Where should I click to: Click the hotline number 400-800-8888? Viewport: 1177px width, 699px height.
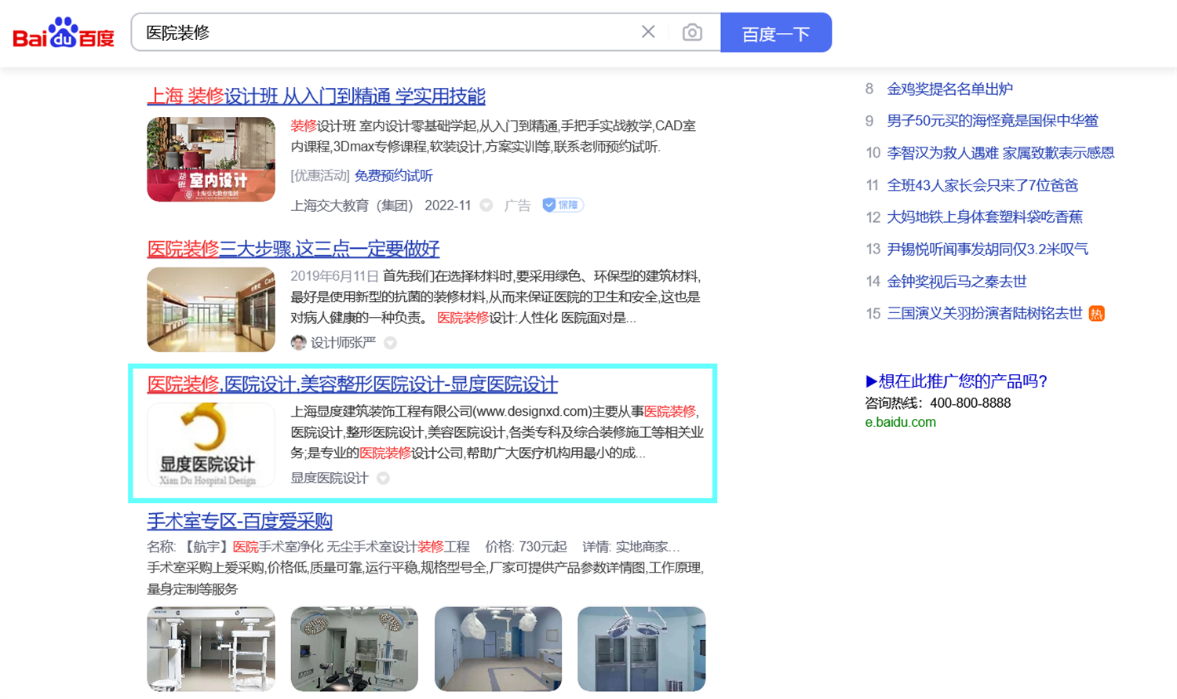coord(970,403)
